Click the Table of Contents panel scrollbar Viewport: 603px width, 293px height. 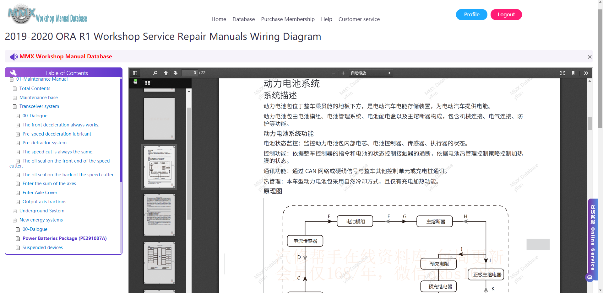[121, 130]
